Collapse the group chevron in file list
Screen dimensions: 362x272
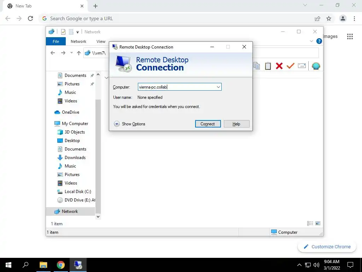point(106,78)
